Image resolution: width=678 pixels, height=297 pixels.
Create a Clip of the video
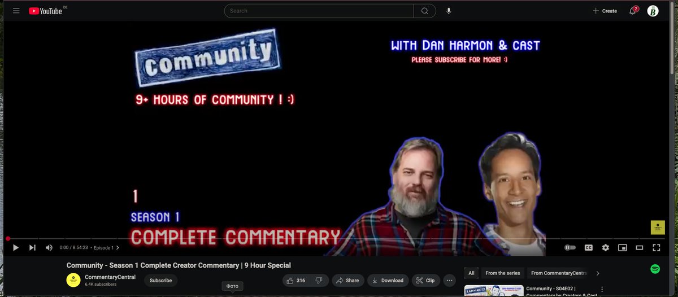pyautogui.click(x=425, y=281)
